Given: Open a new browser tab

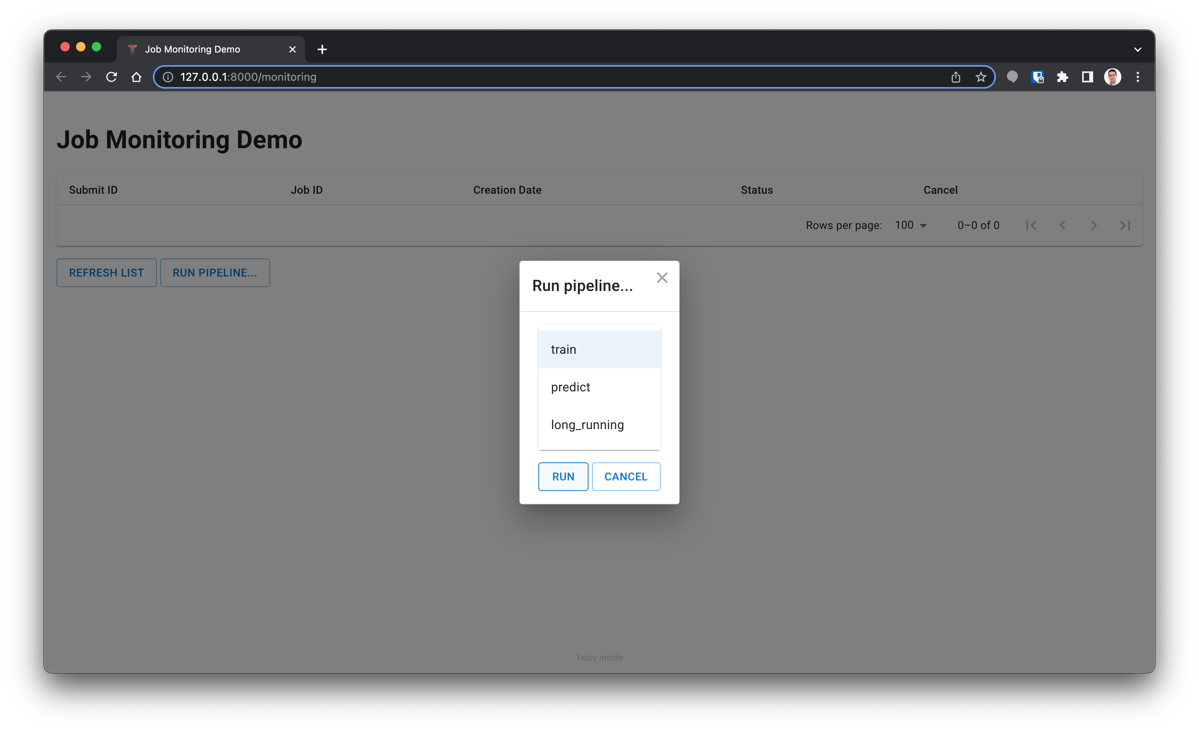Looking at the screenshot, I should click(322, 49).
